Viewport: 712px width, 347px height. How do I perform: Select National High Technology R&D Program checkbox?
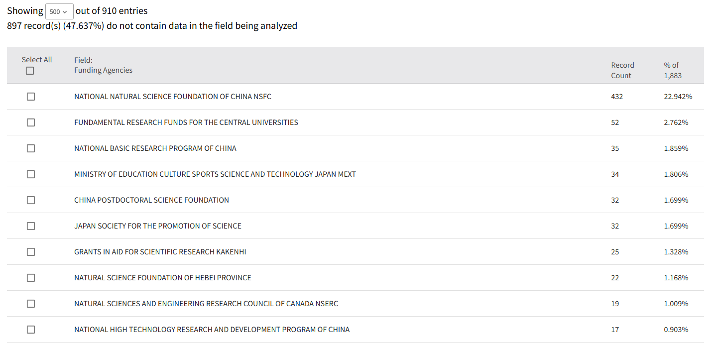coord(31,330)
